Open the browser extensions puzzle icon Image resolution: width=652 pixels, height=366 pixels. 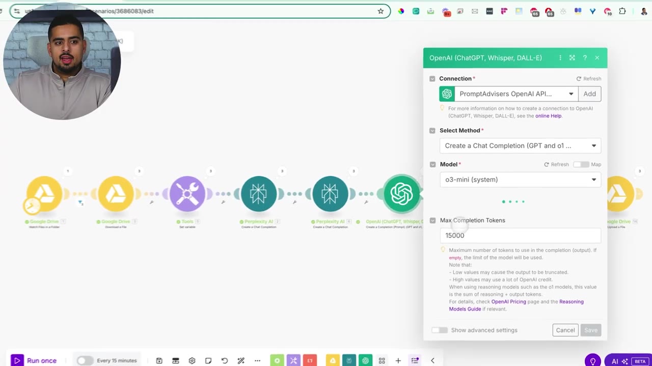point(622,11)
